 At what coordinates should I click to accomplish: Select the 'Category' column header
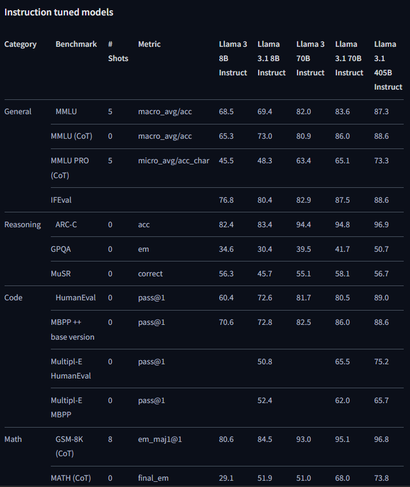(20, 44)
